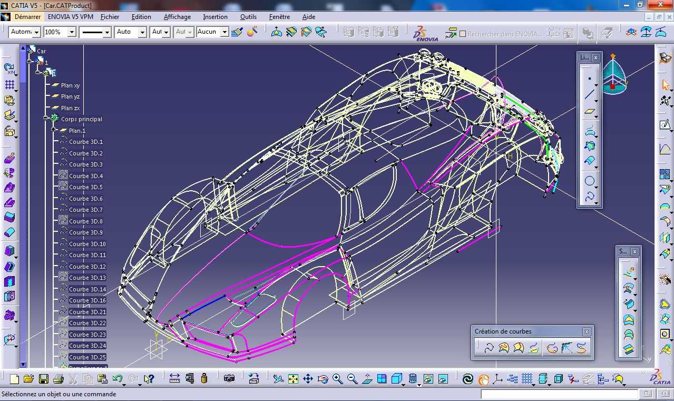Click the Spline tool in the Li... palette
Viewport: 674px width, 401px height.
589,197
